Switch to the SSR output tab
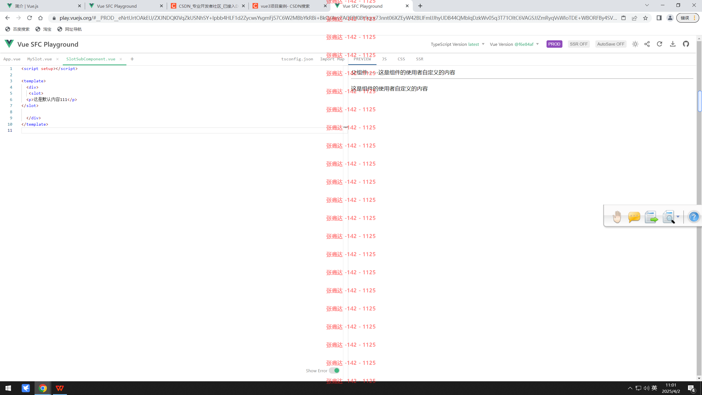This screenshot has height=395, width=702. pos(420,59)
